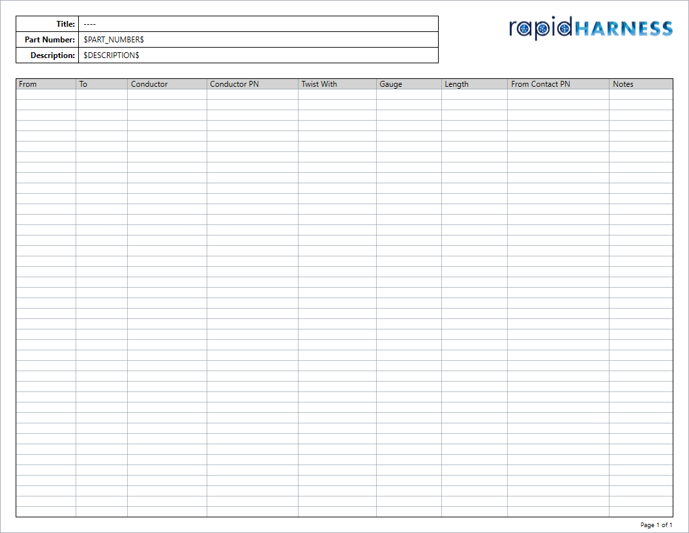Click the Twist With column header
Screen dimensions: 689x533
(337, 84)
